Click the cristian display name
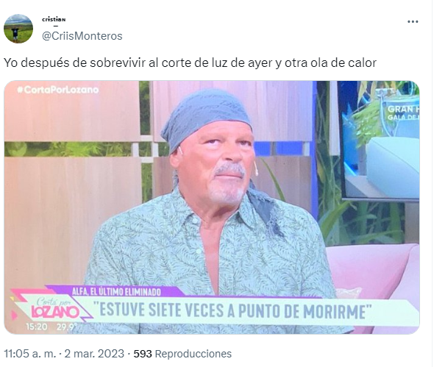 54,19
